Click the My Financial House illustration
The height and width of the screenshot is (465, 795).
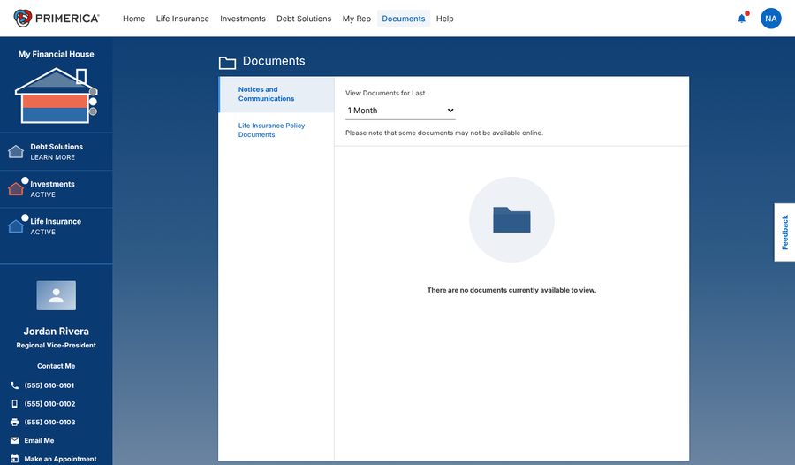[56, 95]
